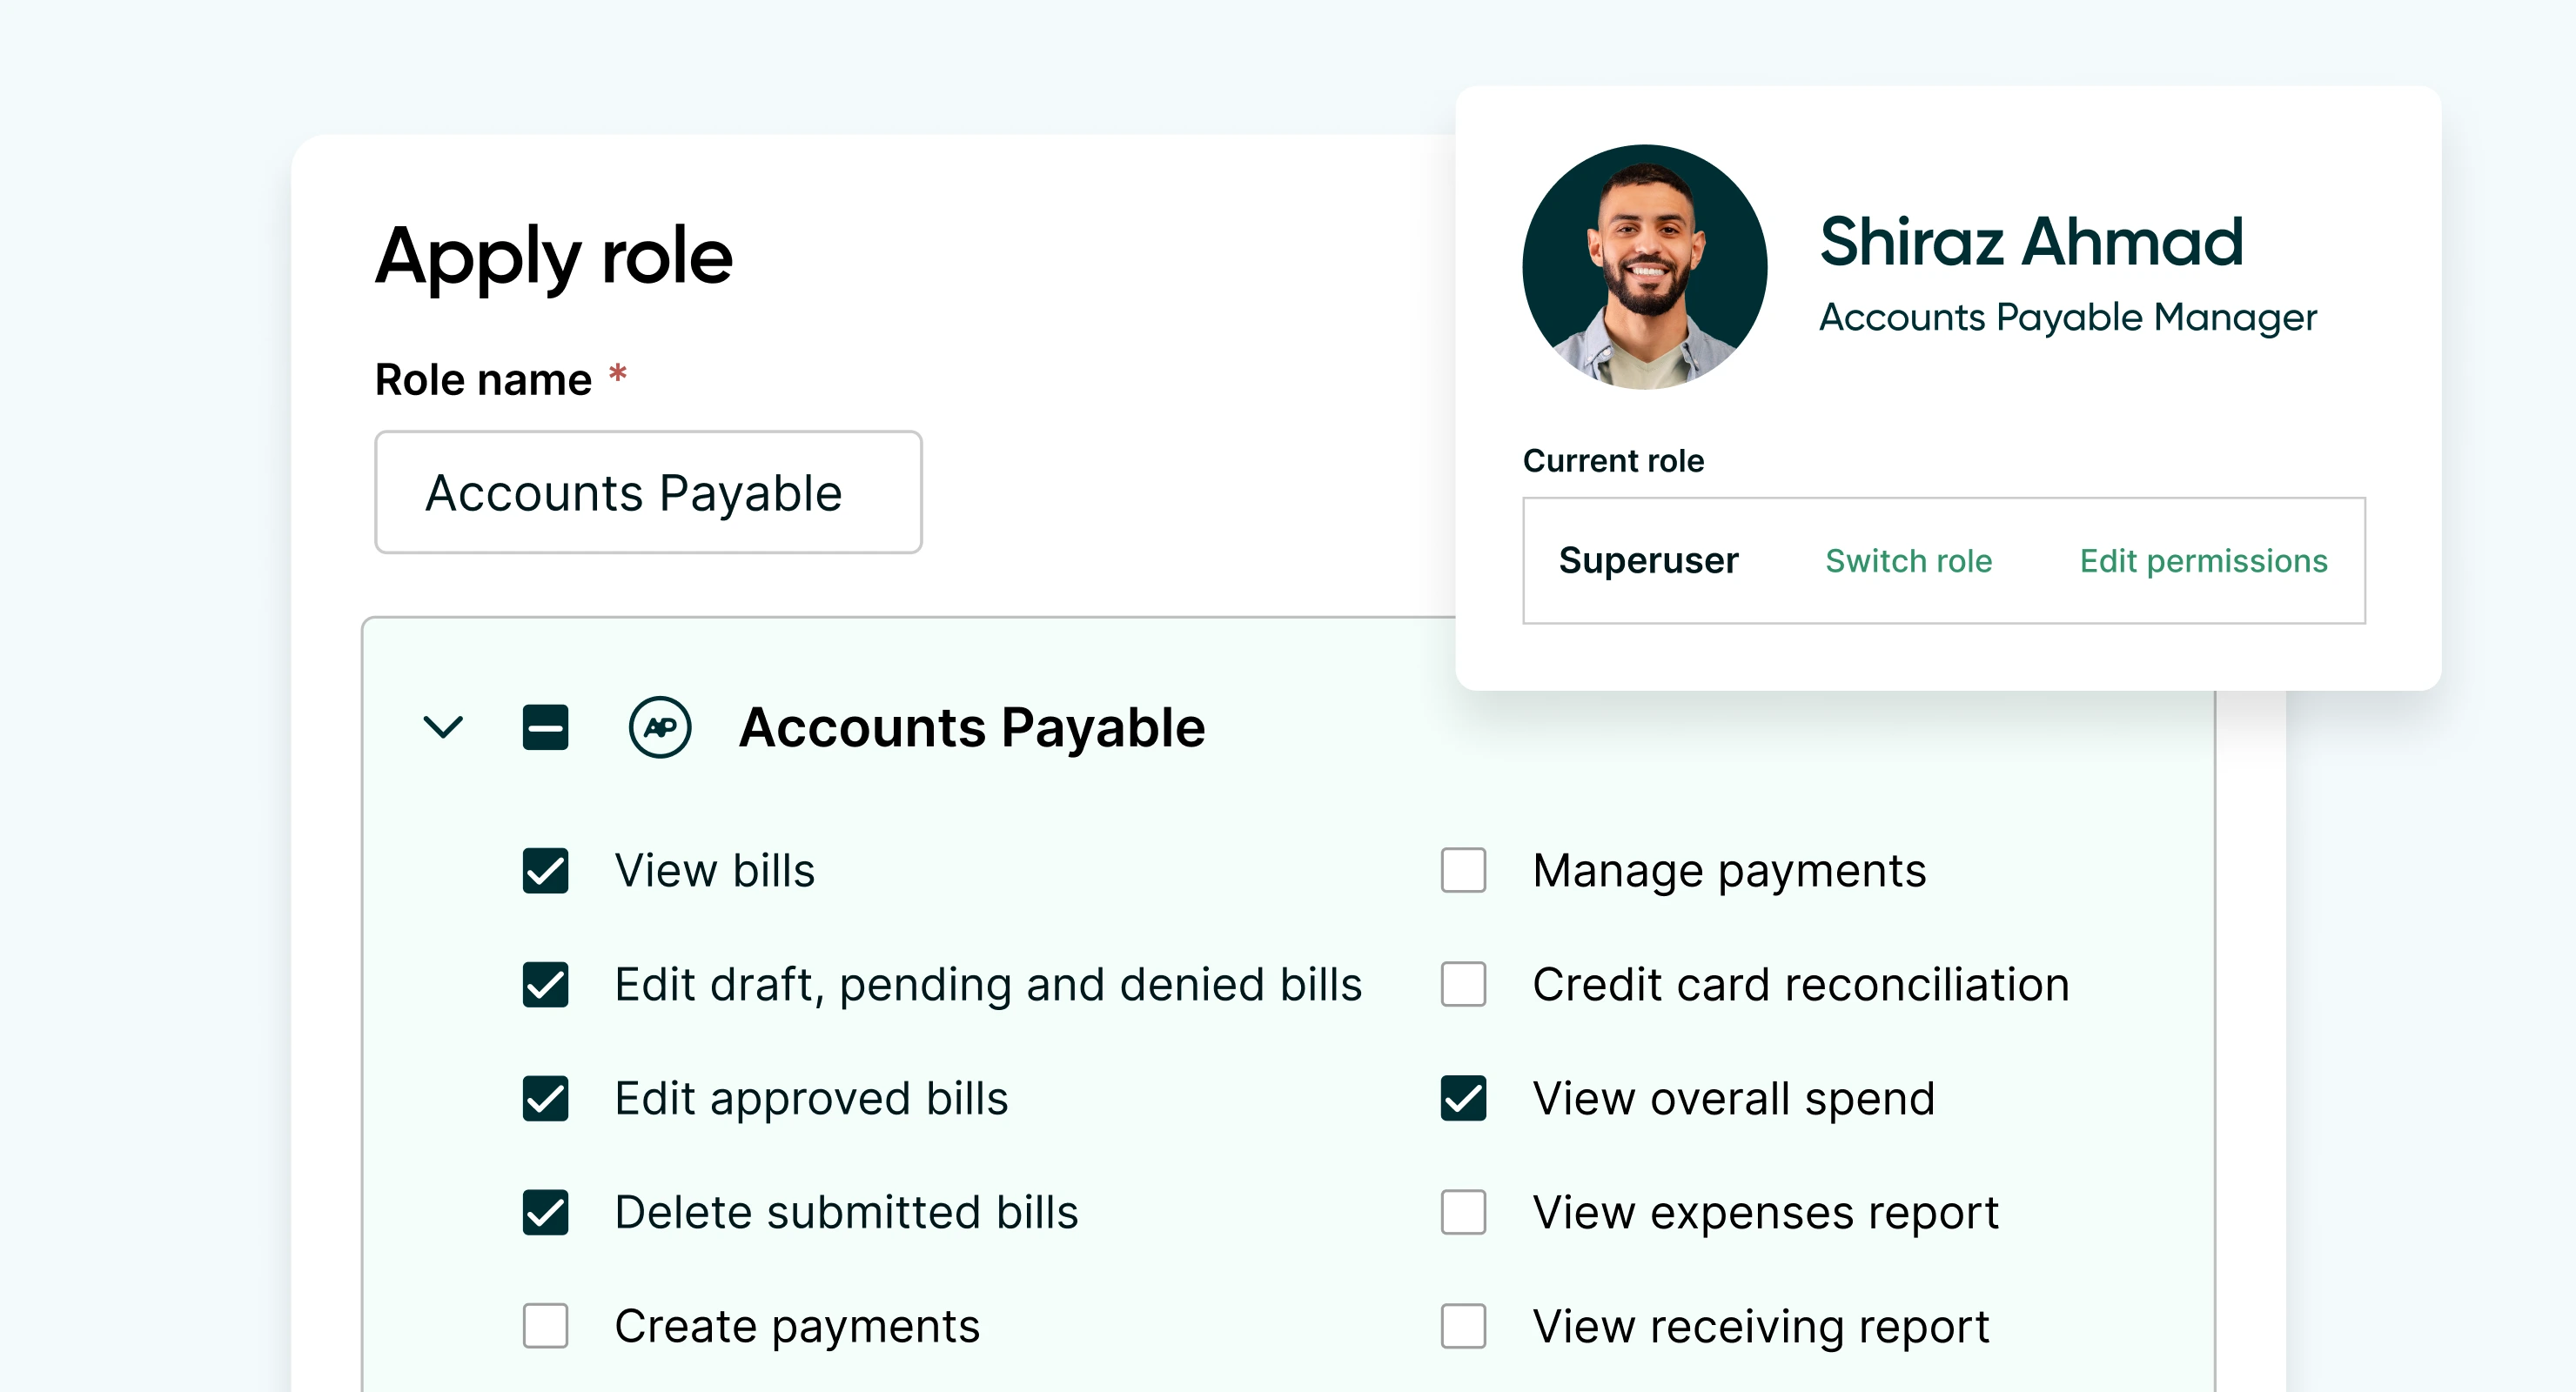The width and height of the screenshot is (2576, 1392).
Task: Check the View receiving report box
Action: point(1463,1326)
